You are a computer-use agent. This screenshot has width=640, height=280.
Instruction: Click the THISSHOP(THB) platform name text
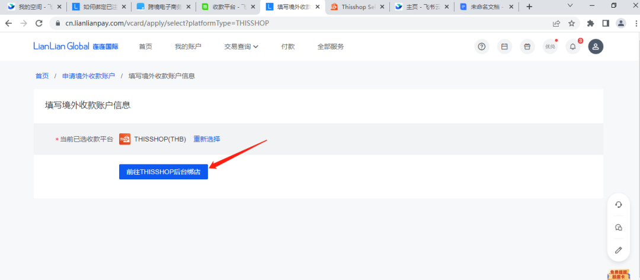[x=160, y=139]
